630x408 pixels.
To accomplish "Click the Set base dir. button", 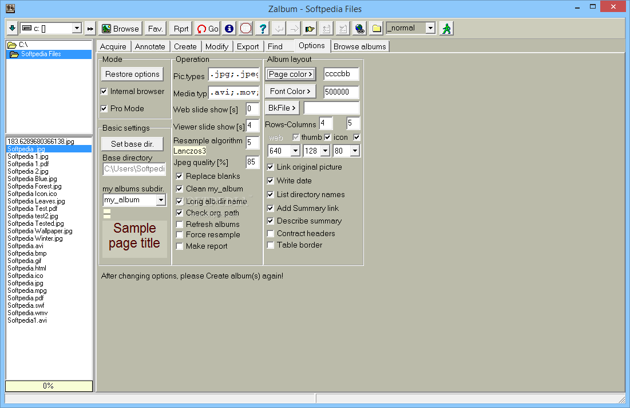I will tap(132, 144).
